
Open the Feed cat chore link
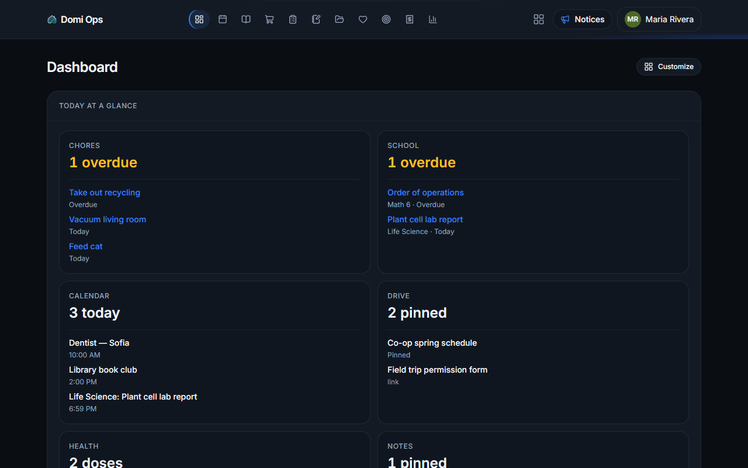click(x=86, y=246)
